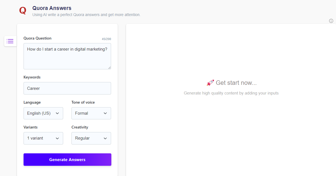Click the Language dropdown chevron

point(58,113)
